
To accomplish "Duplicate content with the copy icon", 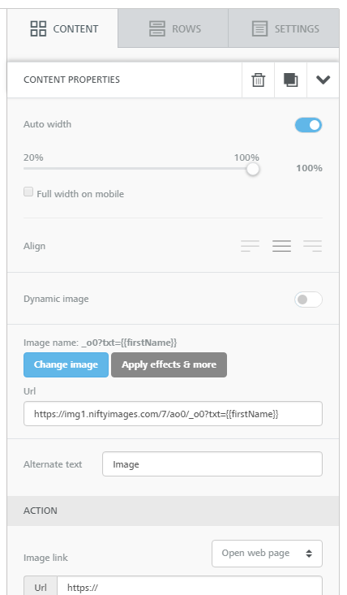I will [x=290, y=80].
